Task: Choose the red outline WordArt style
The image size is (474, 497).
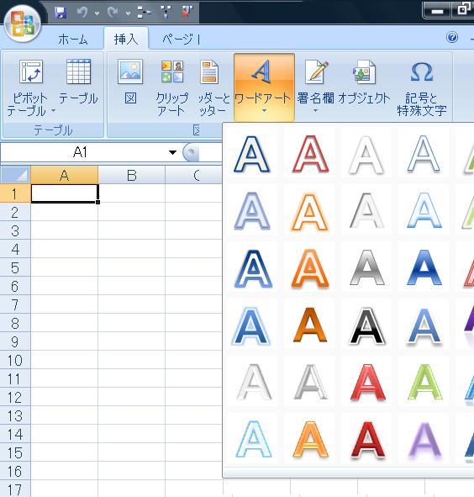Action: tap(310, 154)
